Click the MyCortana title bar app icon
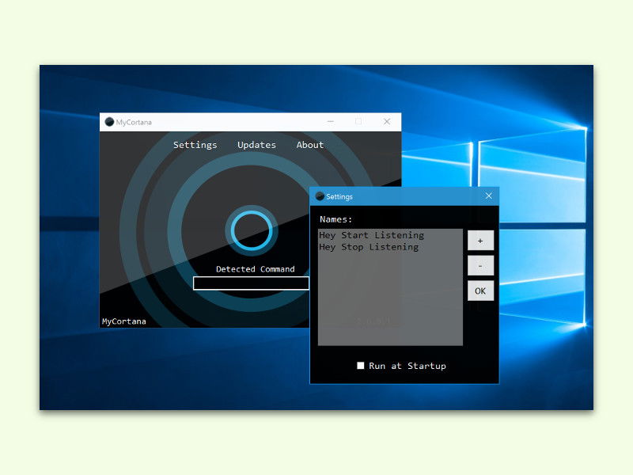Viewport: 633px width, 475px height. [109, 122]
